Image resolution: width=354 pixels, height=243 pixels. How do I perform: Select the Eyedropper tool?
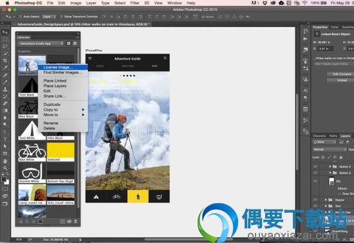[x=5, y=67]
